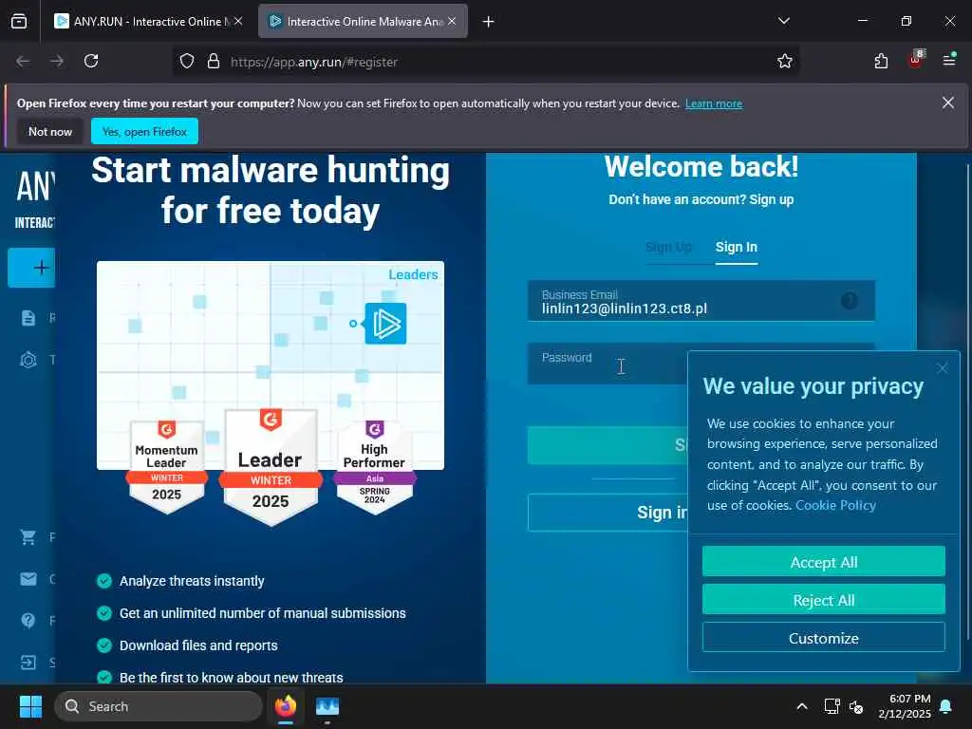Select the Sign Up tab
Viewport: 972px width, 729px height.
668,247
